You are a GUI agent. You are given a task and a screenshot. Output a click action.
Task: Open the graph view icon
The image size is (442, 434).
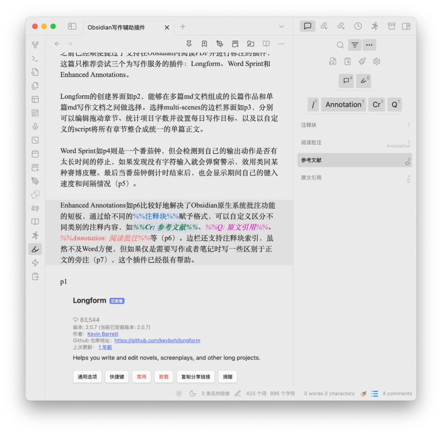35,45
